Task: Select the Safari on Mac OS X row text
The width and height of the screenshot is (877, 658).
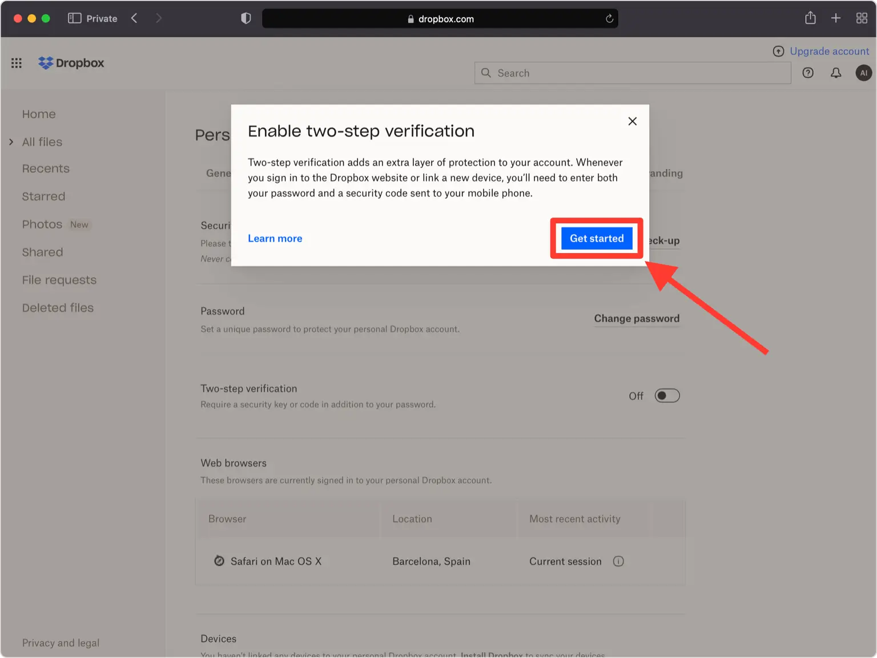Action: click(276, 561)
